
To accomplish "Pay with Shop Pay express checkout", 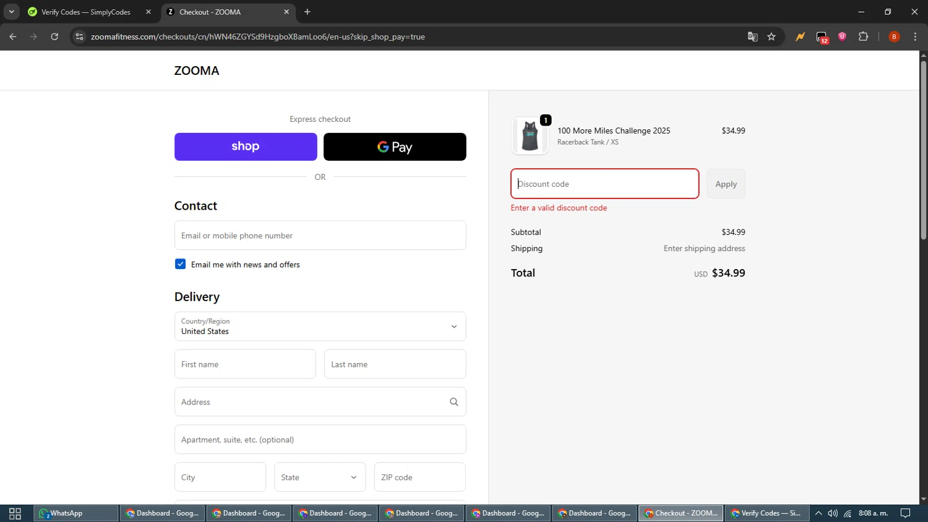I will pyautogui.click(x=246, y=147).
